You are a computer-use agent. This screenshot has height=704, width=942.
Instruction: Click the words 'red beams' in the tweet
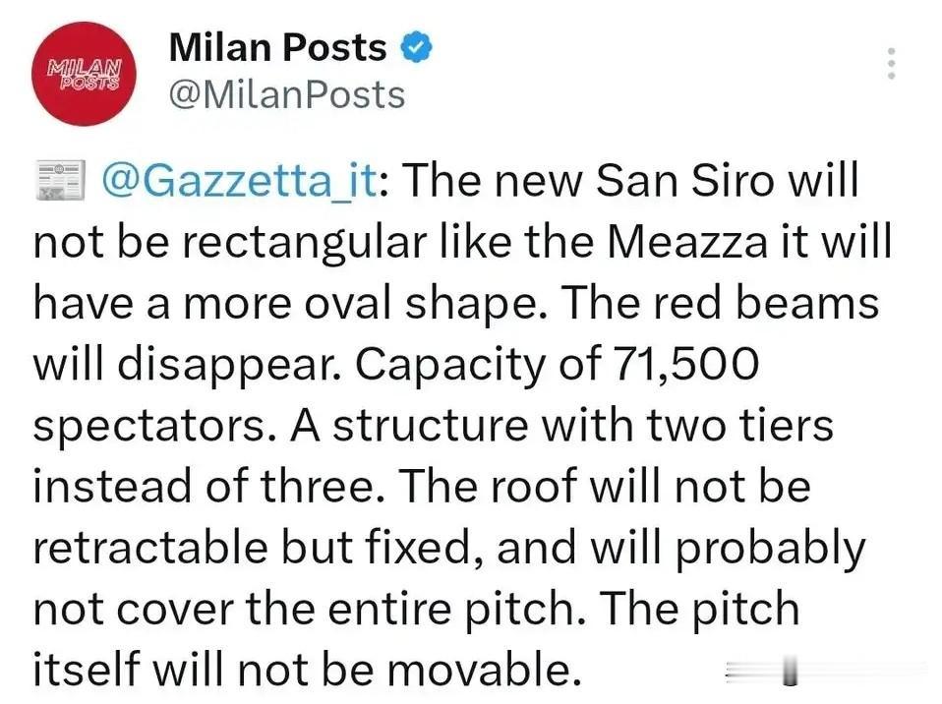(x=765, y=302)
